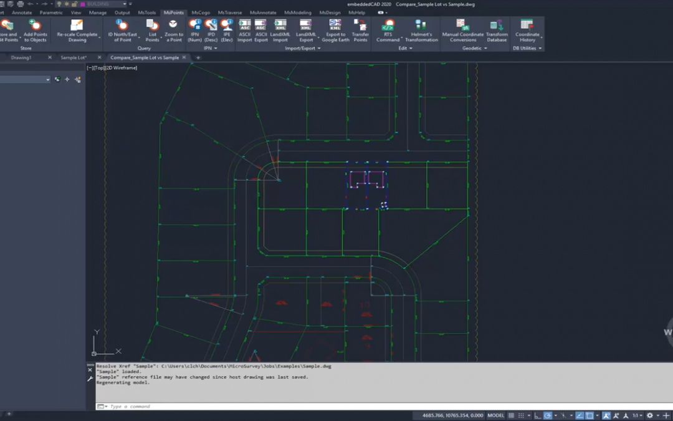Switch to the Sample Lot drawing tab
The image size is (673, 421).
tap(74, 57)
